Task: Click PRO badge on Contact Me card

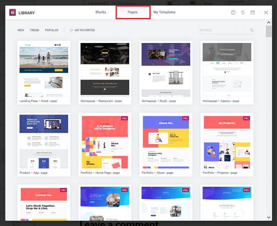Action: pyautogui.click(x=63, y=190)
